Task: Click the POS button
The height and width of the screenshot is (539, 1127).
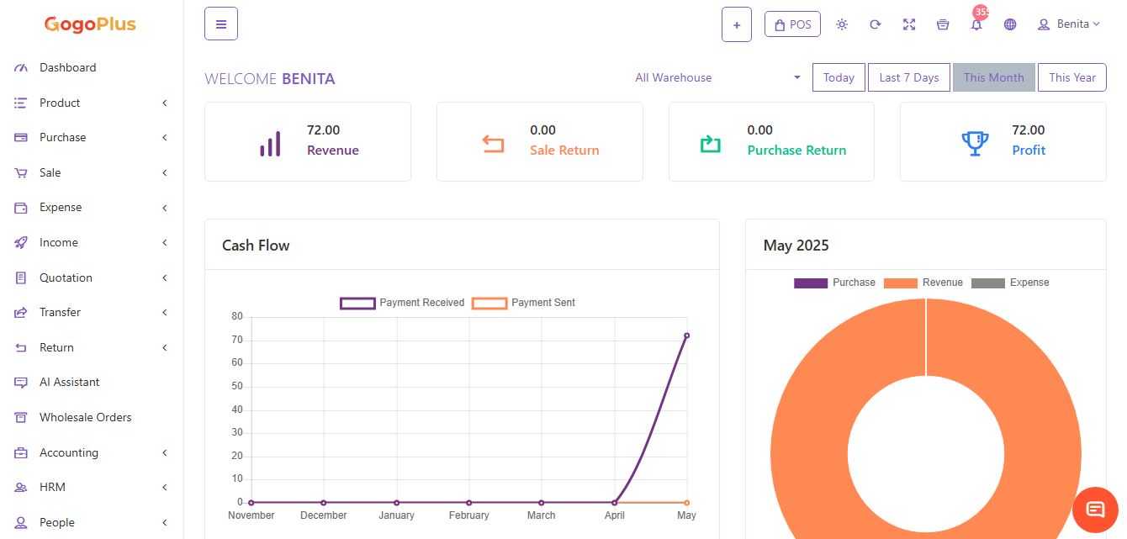Action: (x=792, y=24)
